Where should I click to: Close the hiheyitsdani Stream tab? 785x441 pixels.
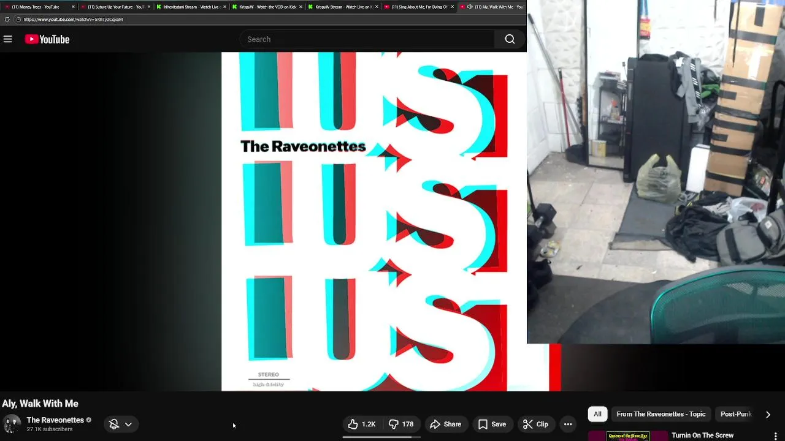[x=224, y=7]
